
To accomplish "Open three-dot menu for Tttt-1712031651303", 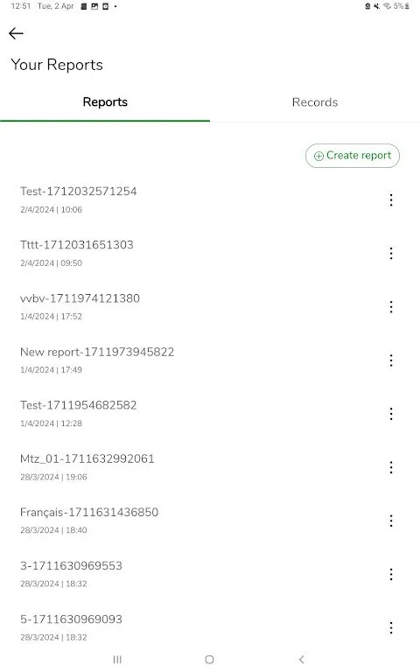I will coord(391,254).
